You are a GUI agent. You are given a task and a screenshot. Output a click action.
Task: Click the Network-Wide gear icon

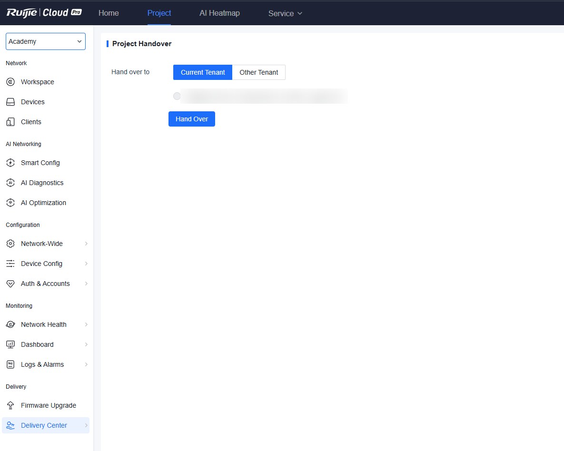click(10, 244)
